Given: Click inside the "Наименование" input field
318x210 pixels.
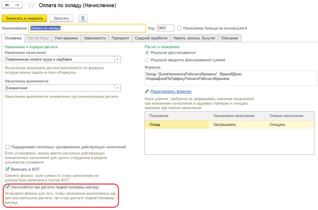Looking at the screenshot, I should 87,28.
